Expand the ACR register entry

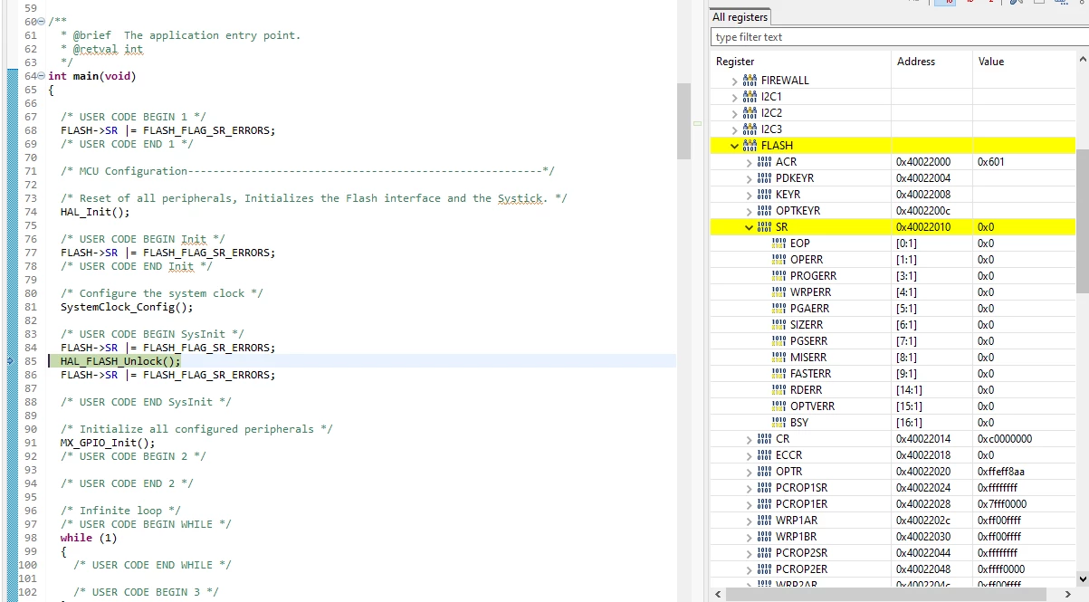749,161
